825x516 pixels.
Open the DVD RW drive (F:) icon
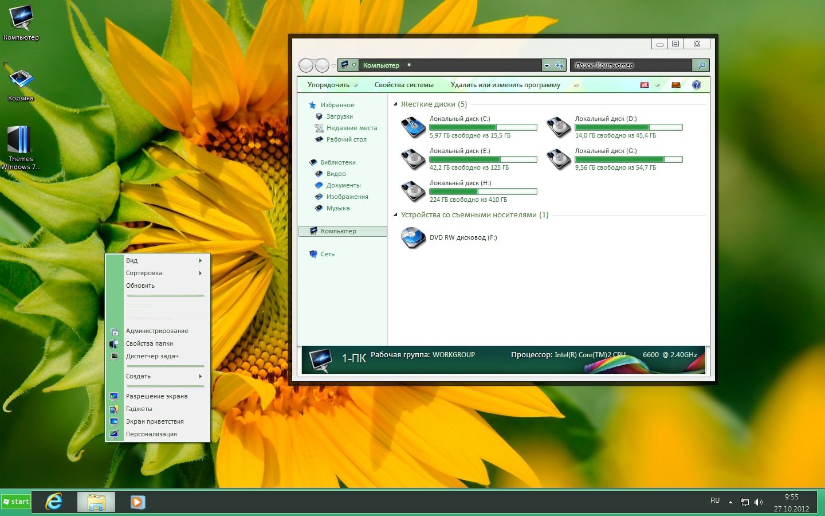pos(412,237)
